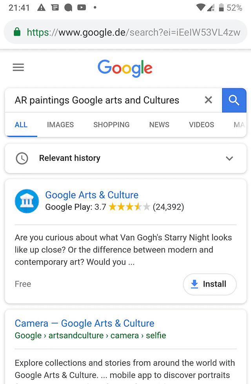
Task: Expand the Relevant history chevron
Action: click(229, 158)
